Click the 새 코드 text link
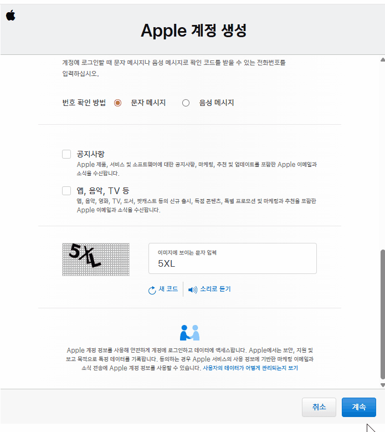385x432 pixels. (168, 289)
